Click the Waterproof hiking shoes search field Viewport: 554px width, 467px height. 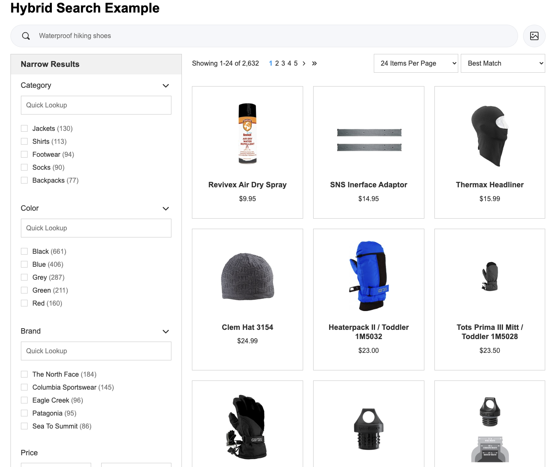pyautogui.click(x=264, y=36)
